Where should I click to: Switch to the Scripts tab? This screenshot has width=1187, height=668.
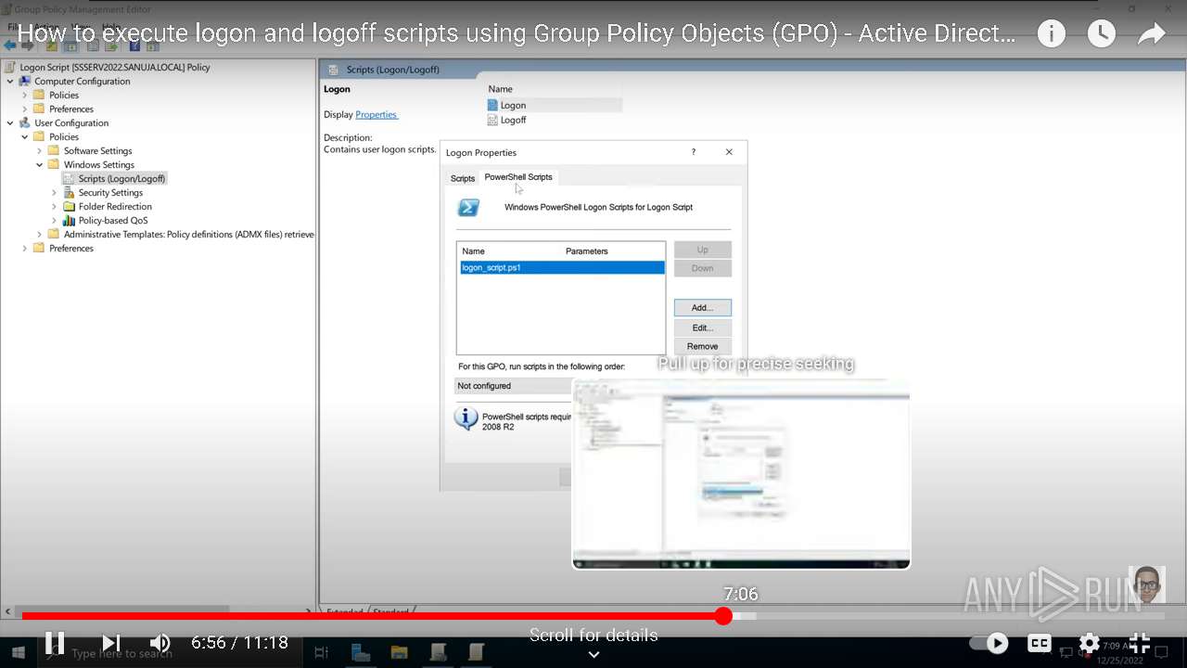tap(463, 178)
